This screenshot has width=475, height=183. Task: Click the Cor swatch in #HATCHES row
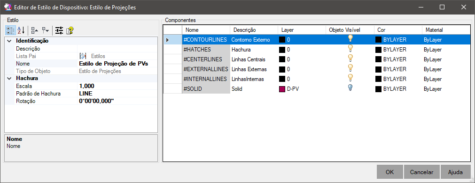tap(378, 50)
